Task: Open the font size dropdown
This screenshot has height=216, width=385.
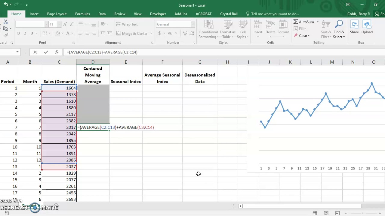Action: (59, 24)
